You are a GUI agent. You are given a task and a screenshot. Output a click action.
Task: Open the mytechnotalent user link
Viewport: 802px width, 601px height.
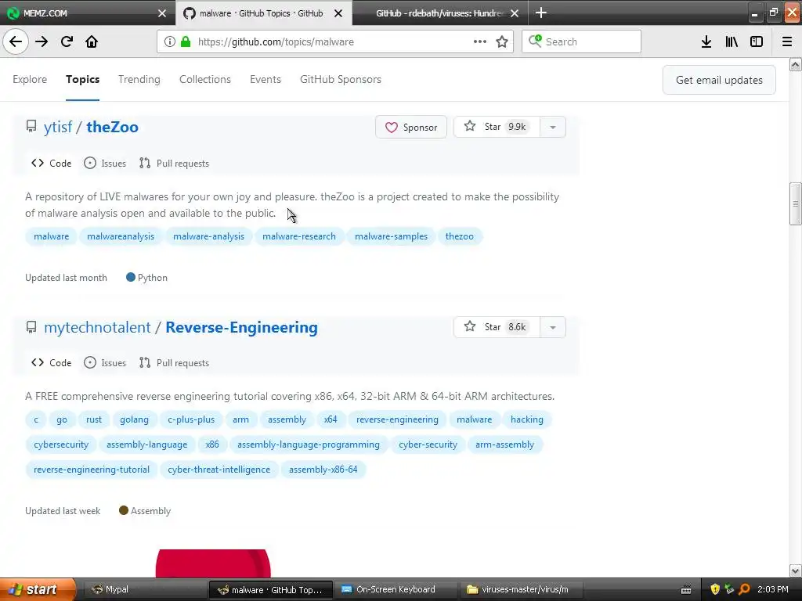(97, 327)
